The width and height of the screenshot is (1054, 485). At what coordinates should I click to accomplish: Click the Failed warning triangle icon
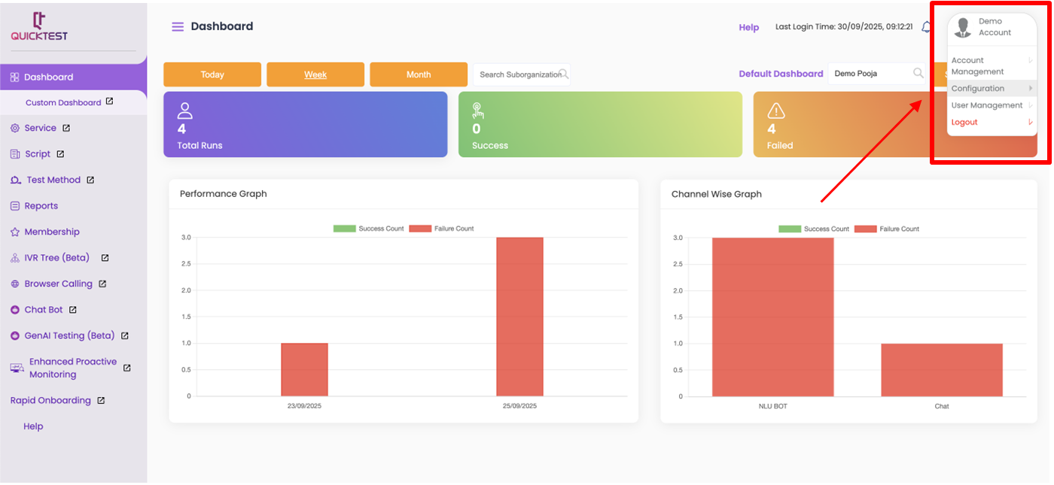click(775, 111)
